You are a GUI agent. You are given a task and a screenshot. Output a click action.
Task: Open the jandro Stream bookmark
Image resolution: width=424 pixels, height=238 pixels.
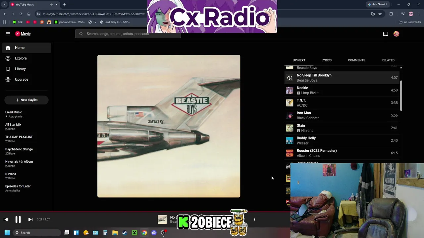[x=69, y=22]
